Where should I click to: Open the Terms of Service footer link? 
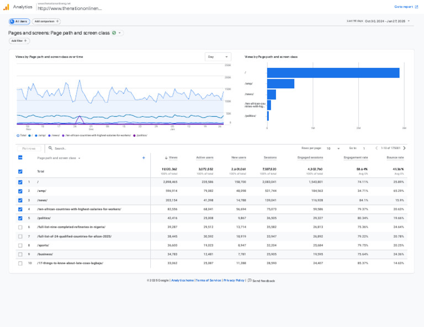208,280
